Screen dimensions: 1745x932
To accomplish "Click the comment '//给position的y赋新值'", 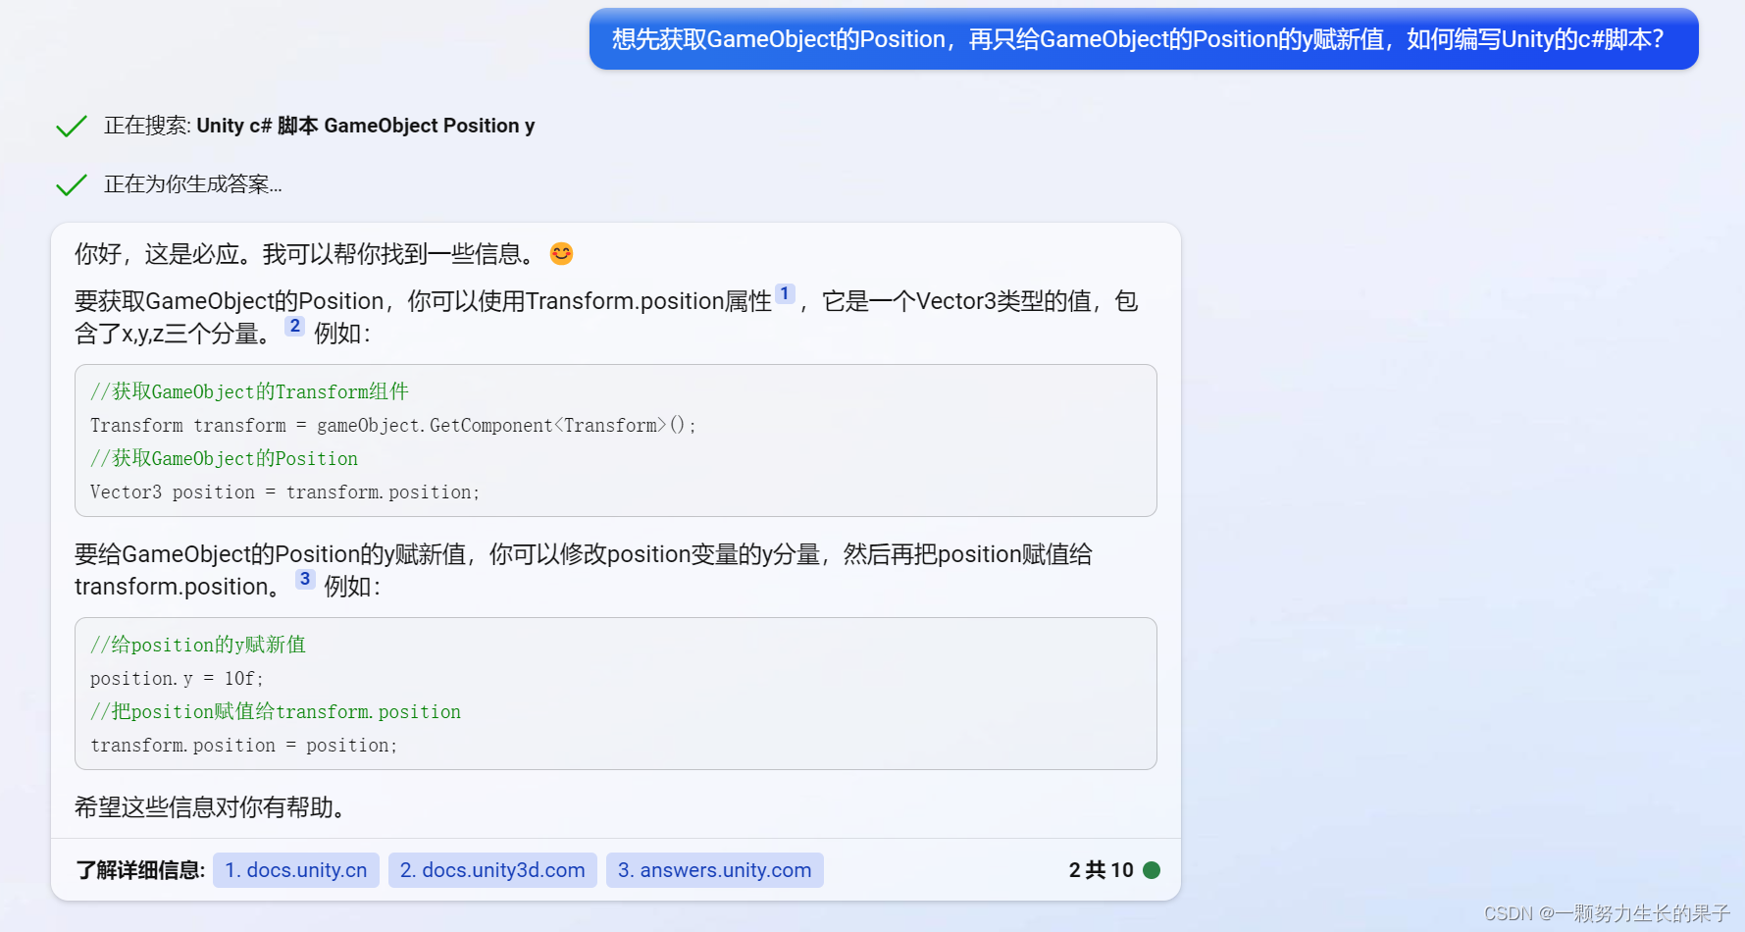I will click(198, 646).
